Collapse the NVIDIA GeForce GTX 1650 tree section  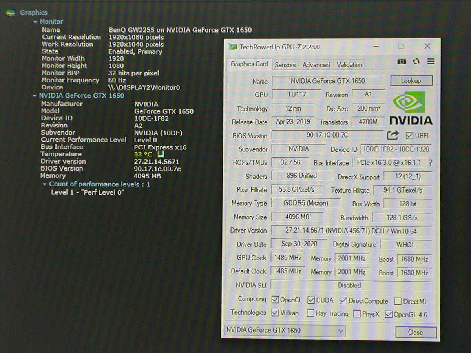pos(35,96)
